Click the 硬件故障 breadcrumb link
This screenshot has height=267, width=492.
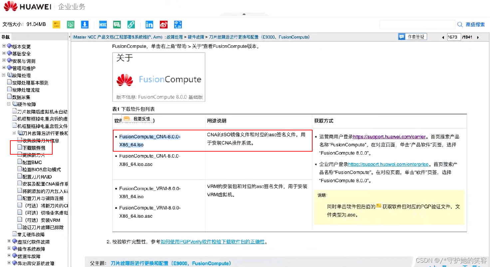click(196, 37)
